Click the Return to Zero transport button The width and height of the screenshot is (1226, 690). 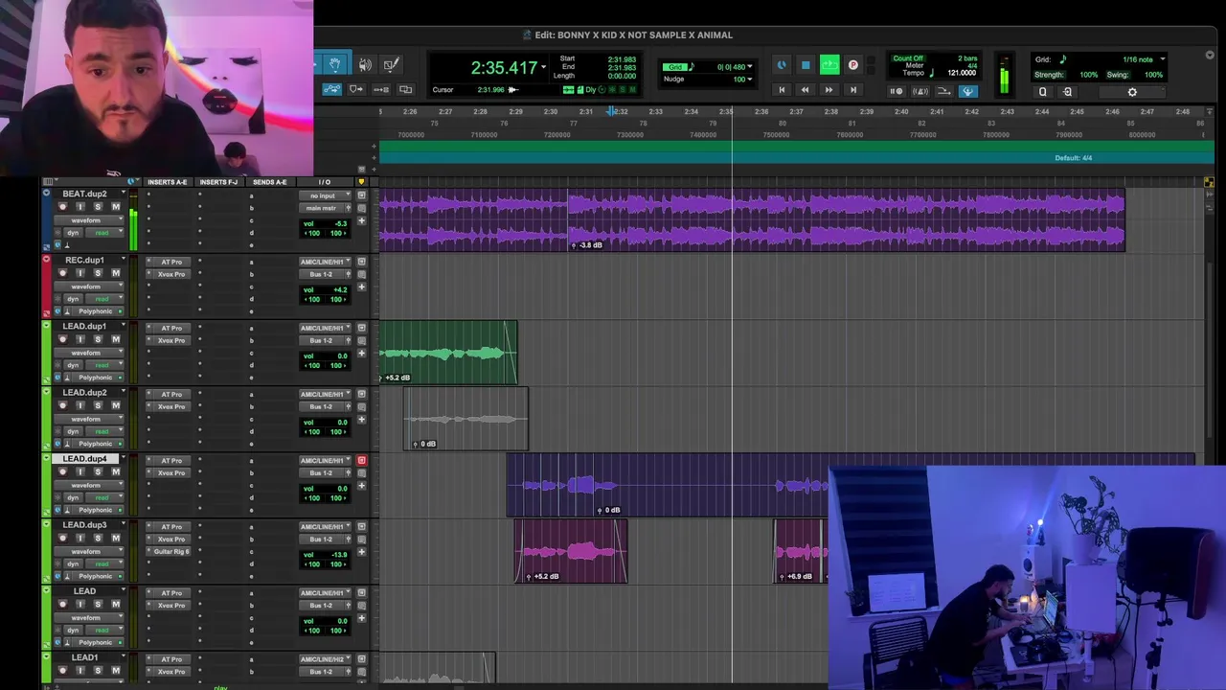[x=782, y=90]
